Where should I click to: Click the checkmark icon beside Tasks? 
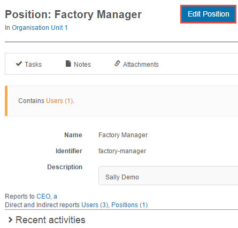pos(19,64)
